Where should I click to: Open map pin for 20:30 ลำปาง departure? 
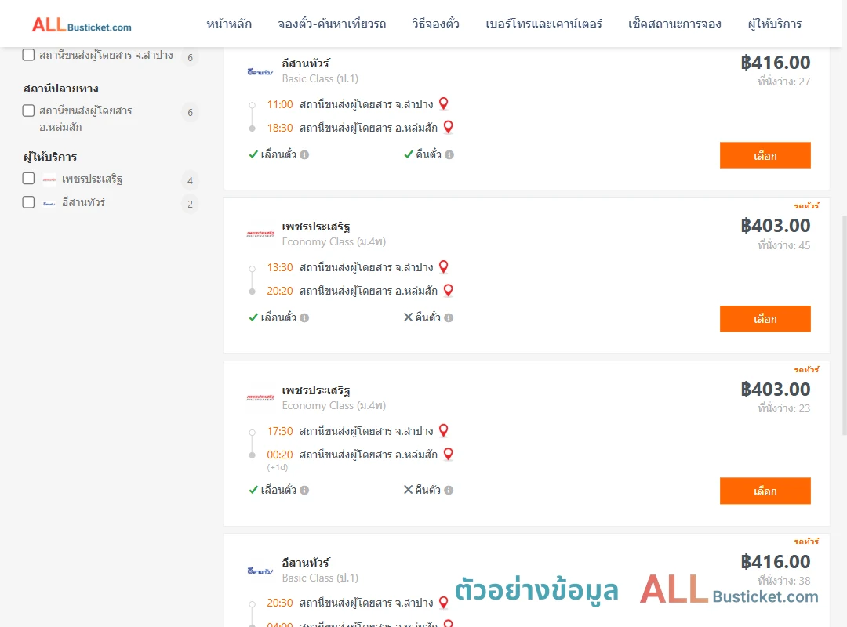coord(443,602)
